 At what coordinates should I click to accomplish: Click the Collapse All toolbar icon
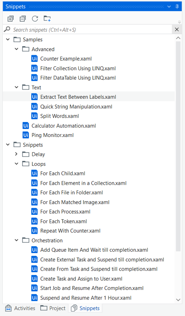23,19
